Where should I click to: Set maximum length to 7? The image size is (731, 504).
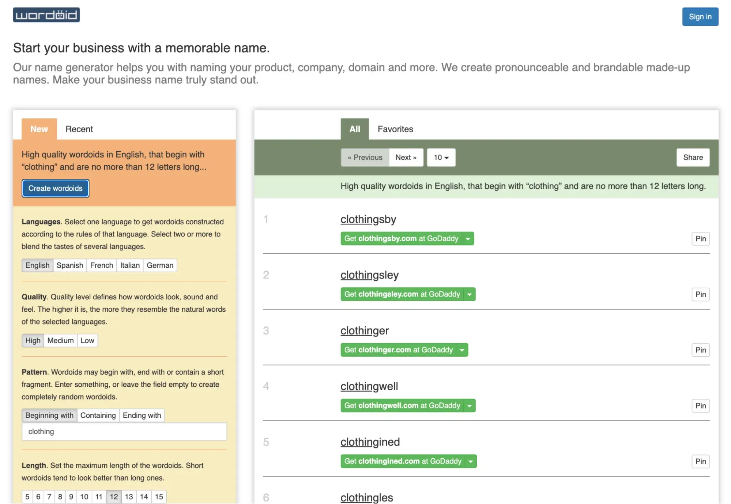pos(49,497)
